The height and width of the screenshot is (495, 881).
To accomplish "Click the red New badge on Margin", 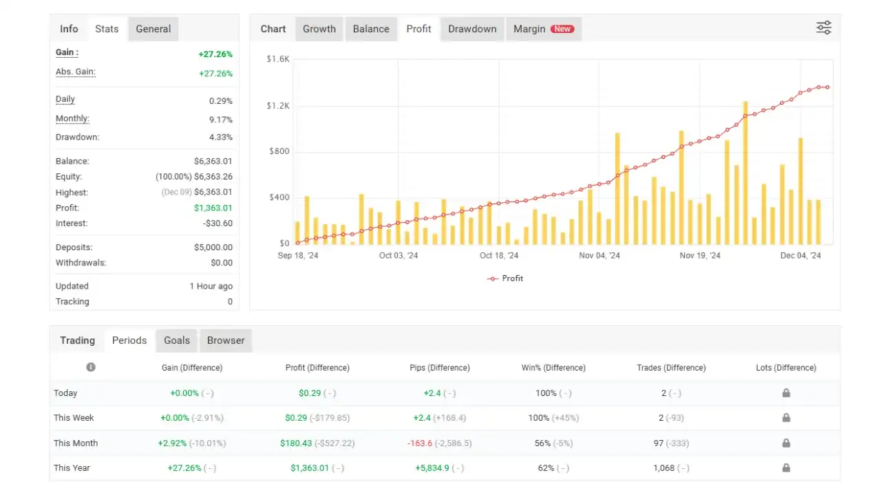I will tap(561, 29).
